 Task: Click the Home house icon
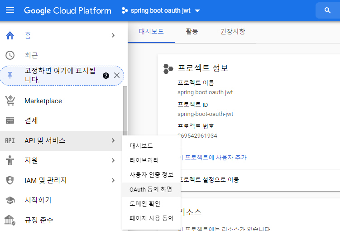[x=10, y=35]
